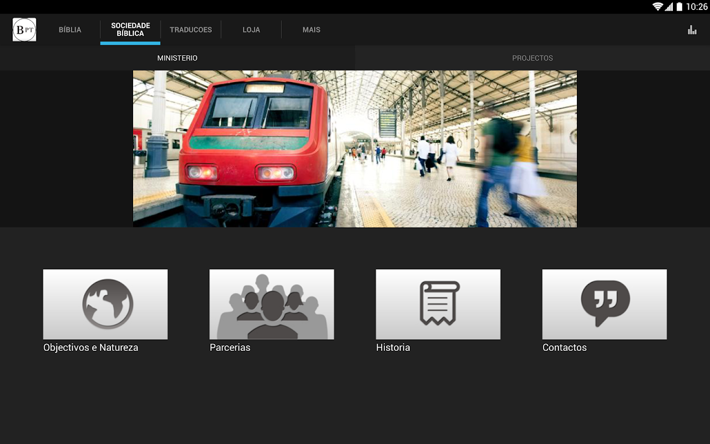Screen dimensions: 710x444
Task: Open the Parcerias people group tile
Action: tap(272, 304)
